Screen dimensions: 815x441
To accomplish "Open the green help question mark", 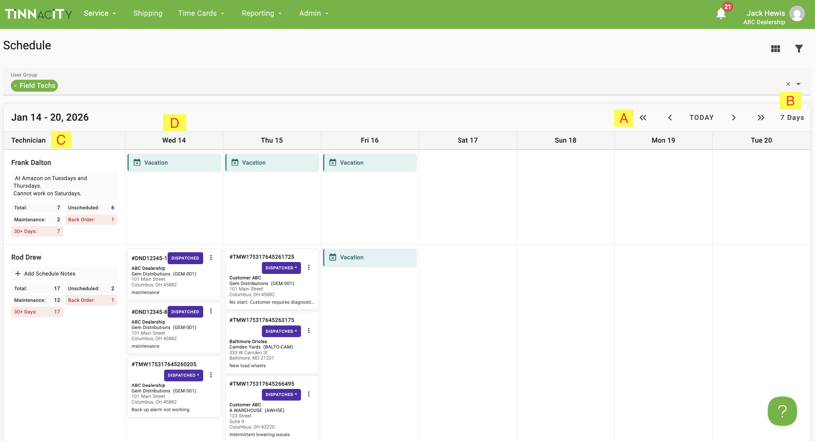I will [782, 411].
